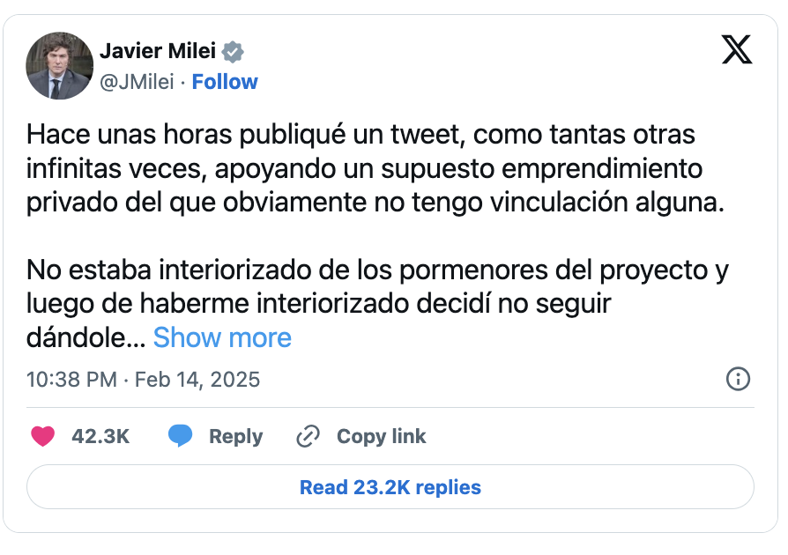This screenshot has height=555, width=788.
Task: Click the Copy link text
Action: tap(381, 436)
